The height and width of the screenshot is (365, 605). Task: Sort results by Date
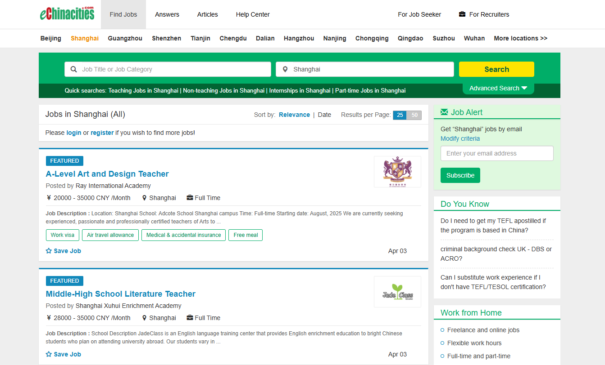(324, 115)
